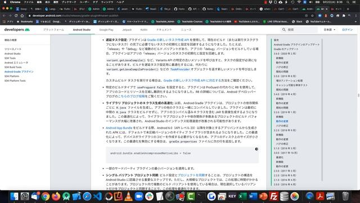Open the Chrome extensions puzzle icon
The image size is (360, 203).
[344, 16]
